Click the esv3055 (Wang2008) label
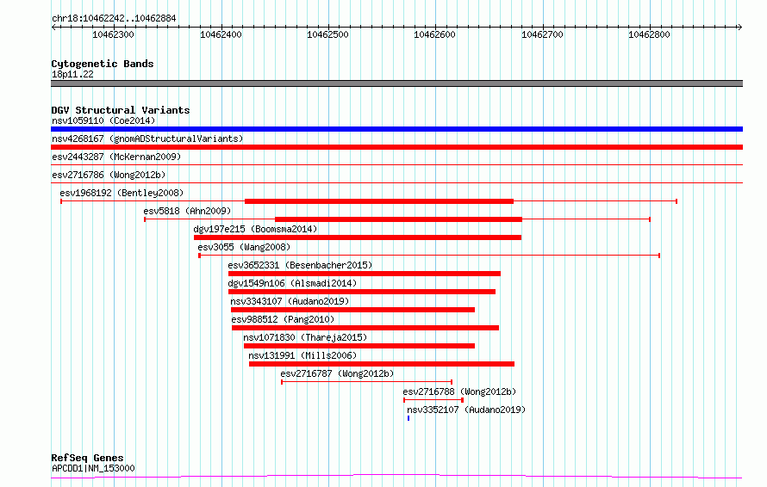 [x=244, y=247]
